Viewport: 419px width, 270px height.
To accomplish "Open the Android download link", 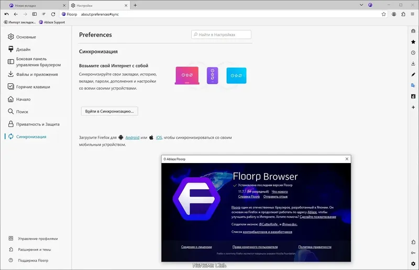I will coord(133,137).
